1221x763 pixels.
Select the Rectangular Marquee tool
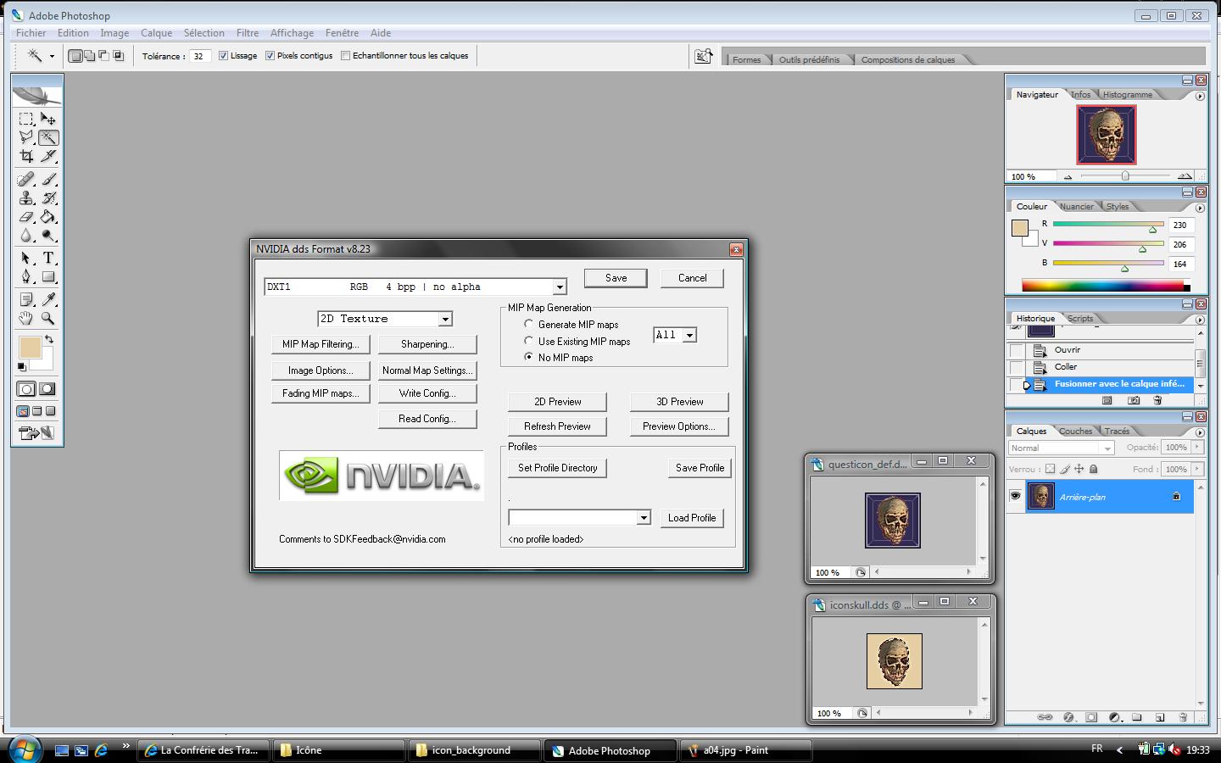pyautogui.click(x=26, y=119)
